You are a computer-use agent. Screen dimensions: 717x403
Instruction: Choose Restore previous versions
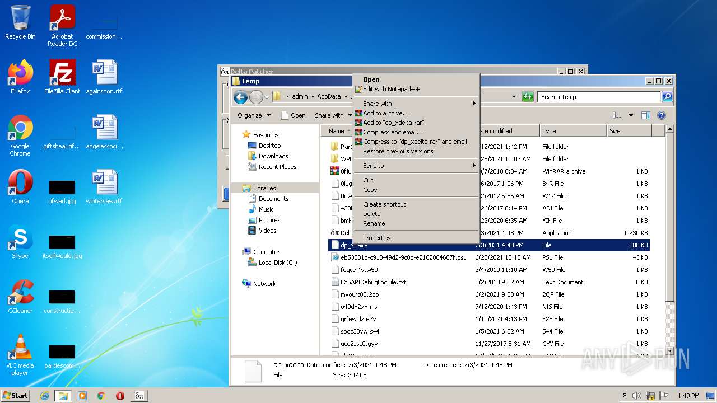point(416,151)
